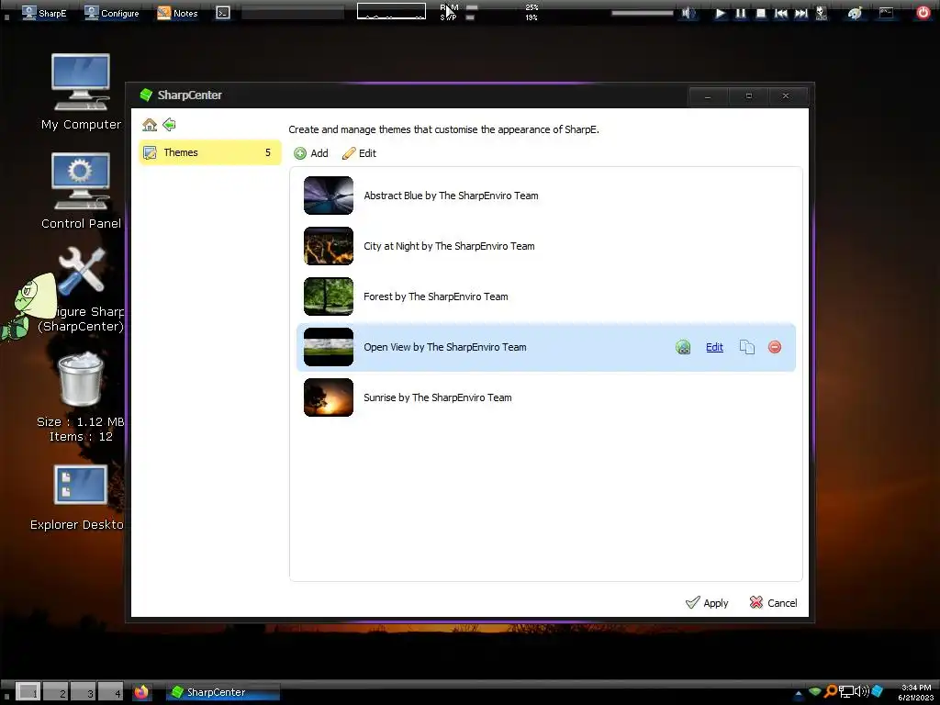The width and height of the screenshot is (940, 705).
Task: Click the blue cube tray icon
Action: click(x=877, y=692)
